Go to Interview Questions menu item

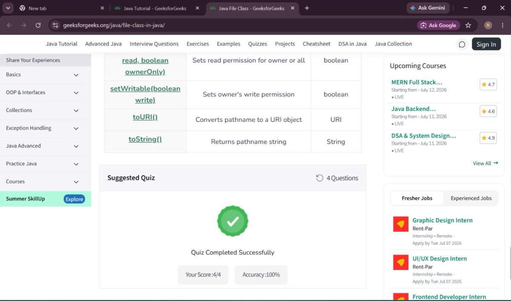(x=154, y=44)
